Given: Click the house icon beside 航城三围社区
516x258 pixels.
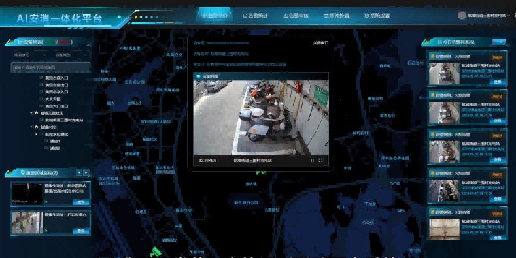Looking at the screenshot, I should click(x=36, y=113).
